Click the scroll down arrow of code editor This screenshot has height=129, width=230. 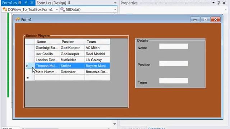pyautogui.click(x=115, y=124)
